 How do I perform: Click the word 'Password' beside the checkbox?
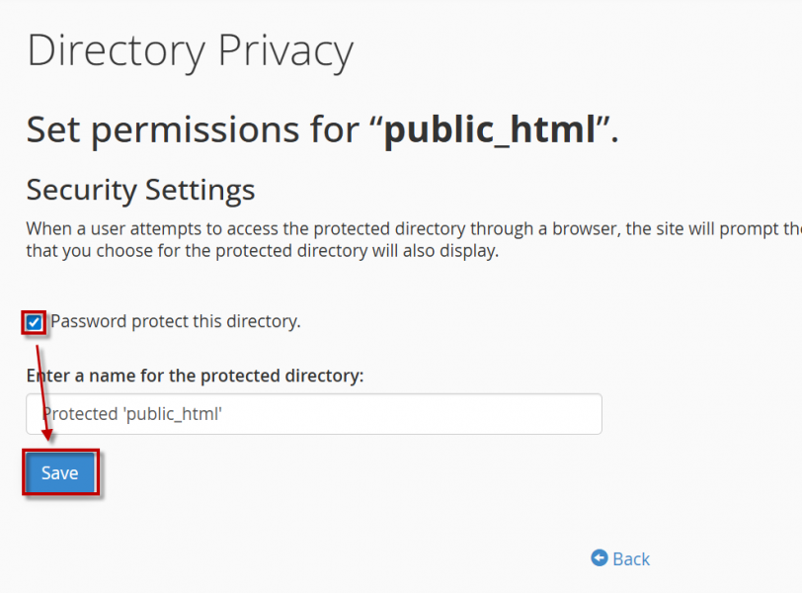[x=89, y=321]
